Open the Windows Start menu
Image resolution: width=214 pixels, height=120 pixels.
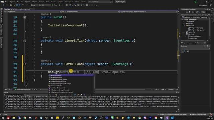[x=3, y=118]
